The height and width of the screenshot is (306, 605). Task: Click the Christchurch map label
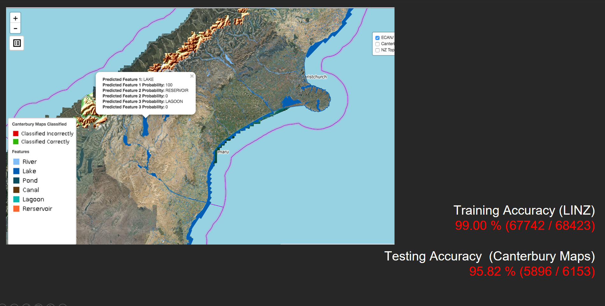point(316,77)
